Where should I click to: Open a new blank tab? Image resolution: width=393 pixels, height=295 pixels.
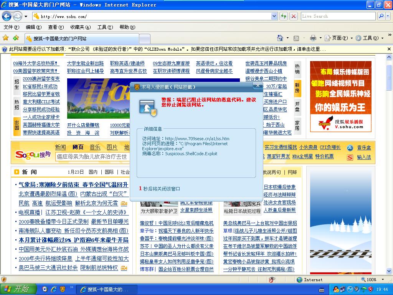coord(145,39)
